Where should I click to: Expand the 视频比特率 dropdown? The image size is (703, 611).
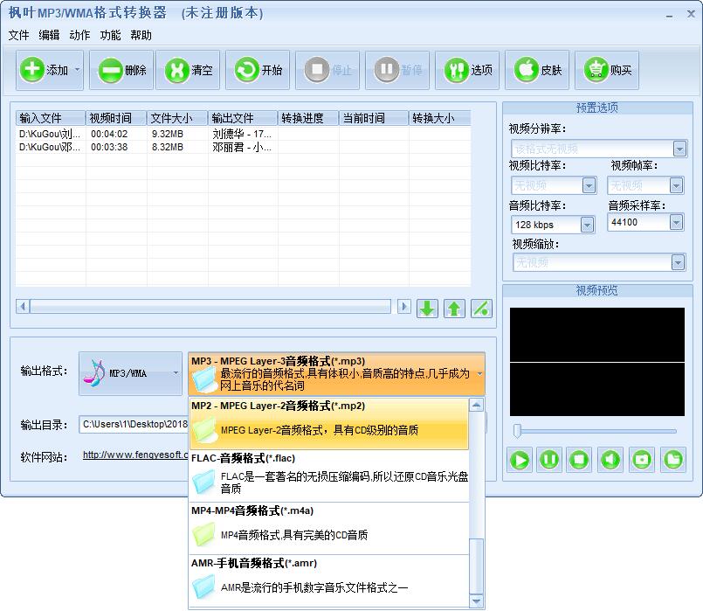589,185
